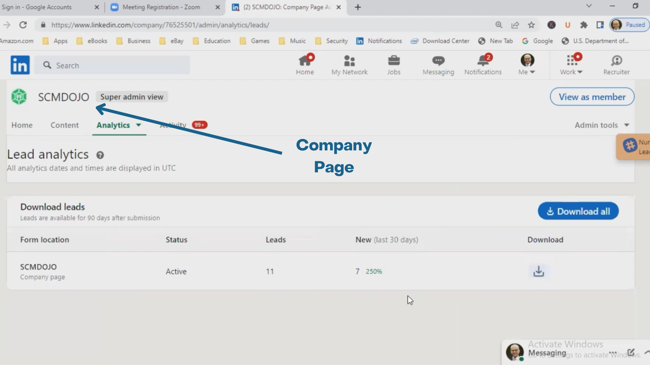Click the compose message icon in Messaging bar
Viewport: 650px width, 365px height.
tap(631, 352)
